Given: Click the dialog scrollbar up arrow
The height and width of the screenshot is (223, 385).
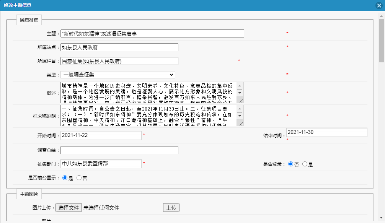Looking at the screenshot, I should point(381,16).
